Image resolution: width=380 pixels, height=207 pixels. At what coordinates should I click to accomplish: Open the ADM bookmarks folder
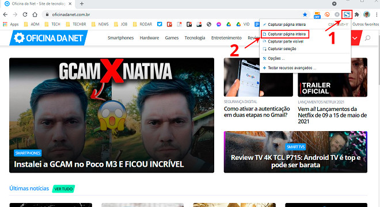32,24
